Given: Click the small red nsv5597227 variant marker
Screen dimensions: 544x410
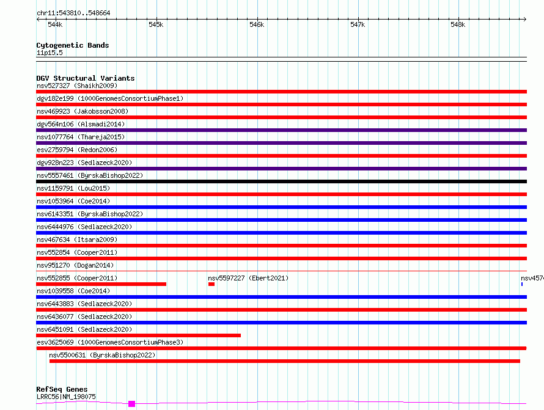Looking at the screenshot, I should pos(211,284).
